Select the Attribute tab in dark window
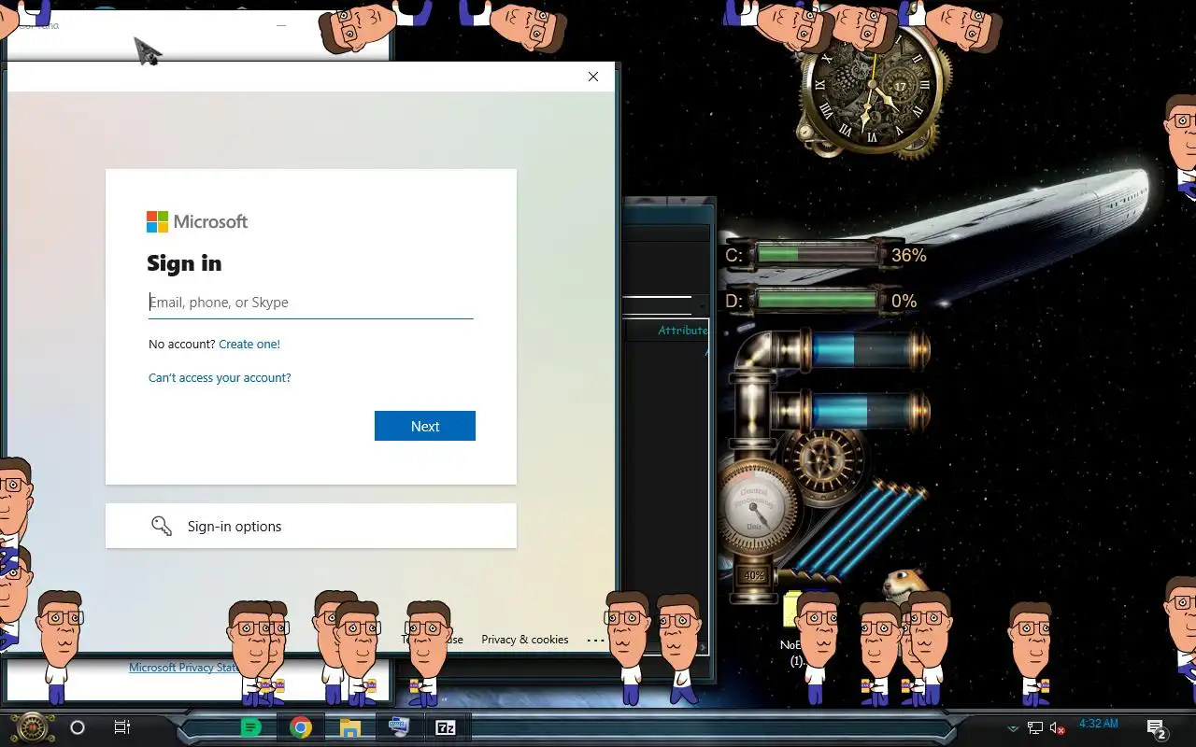This screenshot has width=1196, height=747. (683, 331)
